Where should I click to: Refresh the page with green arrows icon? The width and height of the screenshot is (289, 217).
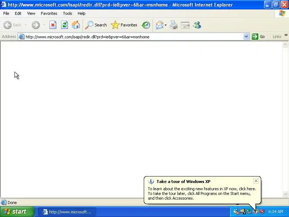pos(65,25)
